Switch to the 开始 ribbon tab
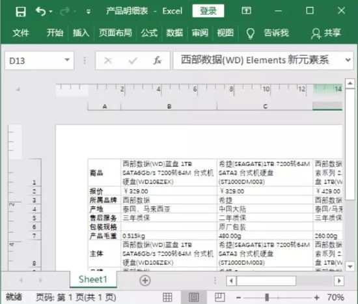The width and height of the screenshot is (358, 304). point(55,33)
